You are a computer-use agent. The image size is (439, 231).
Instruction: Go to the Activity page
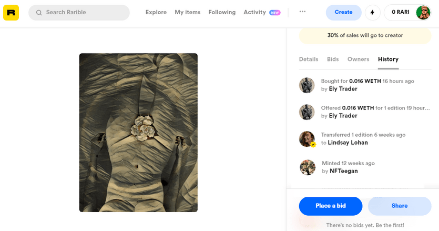[254, 12]
